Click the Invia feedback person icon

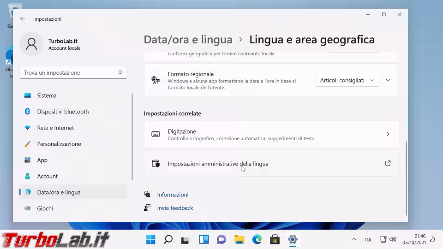[147, 208]
